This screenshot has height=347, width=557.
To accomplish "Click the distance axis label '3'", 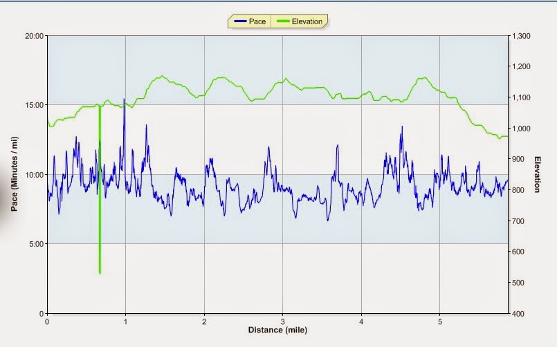I will click(x=283, y=322).
